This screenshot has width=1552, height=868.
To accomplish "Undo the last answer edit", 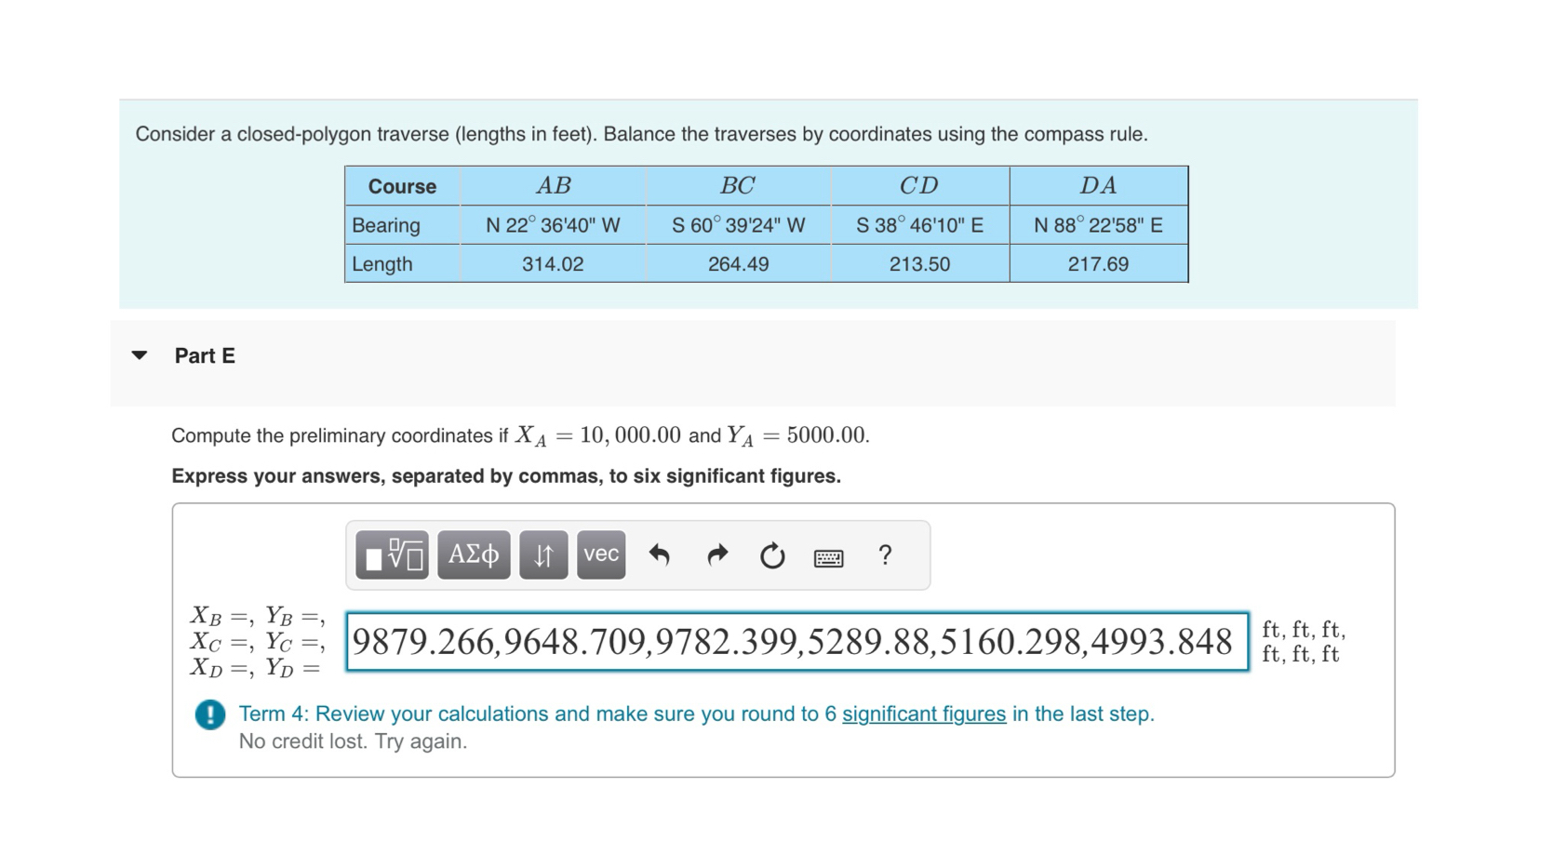I will pos(661,554).
